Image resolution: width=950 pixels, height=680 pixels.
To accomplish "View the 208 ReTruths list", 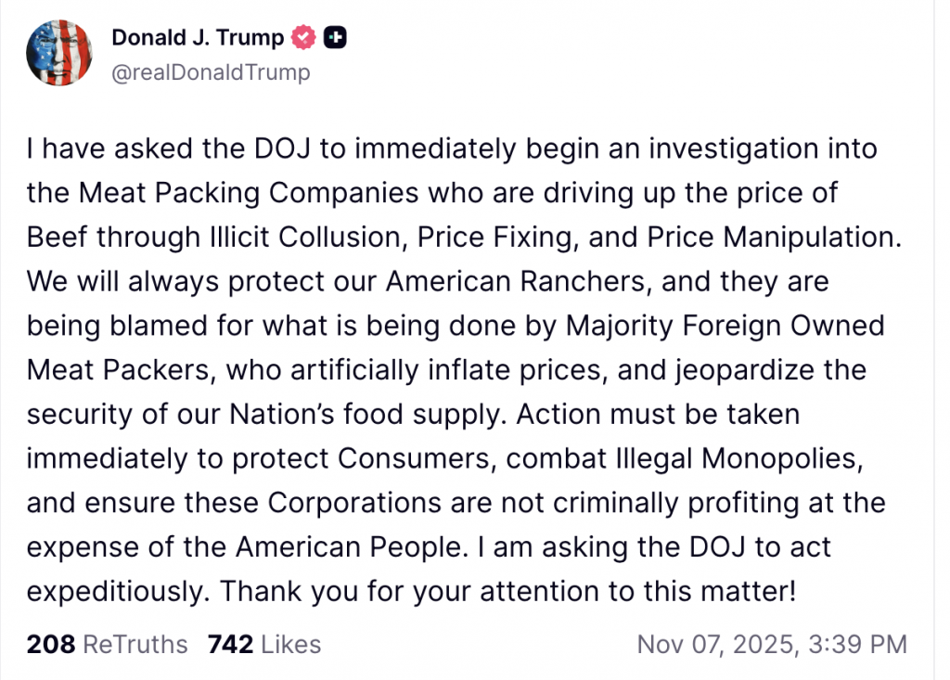I will tap(107, 644).
